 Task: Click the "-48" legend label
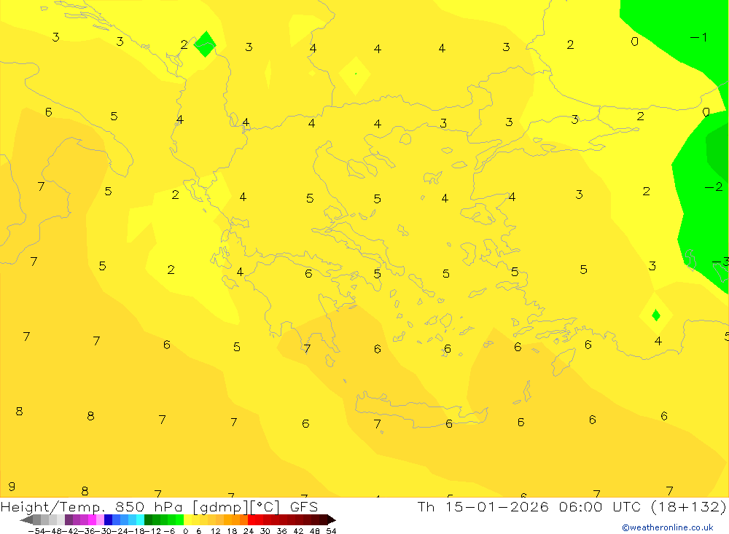54,531
